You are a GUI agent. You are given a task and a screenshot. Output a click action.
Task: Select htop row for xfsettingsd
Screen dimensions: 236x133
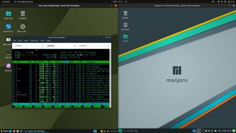(x=60, y=66)
